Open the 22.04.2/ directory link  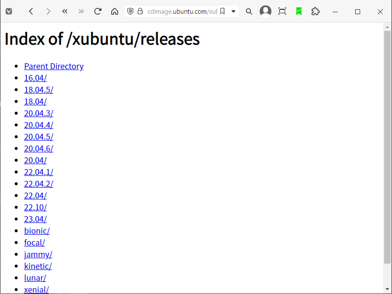coord(39,184)
